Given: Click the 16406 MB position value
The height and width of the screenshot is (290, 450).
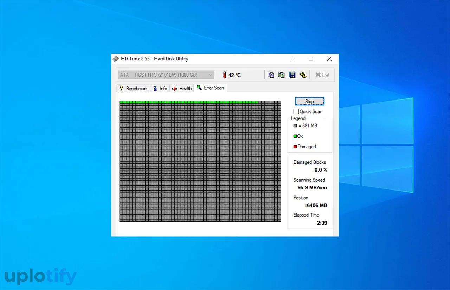Looking at the screenshot, I should coord(316,205).
